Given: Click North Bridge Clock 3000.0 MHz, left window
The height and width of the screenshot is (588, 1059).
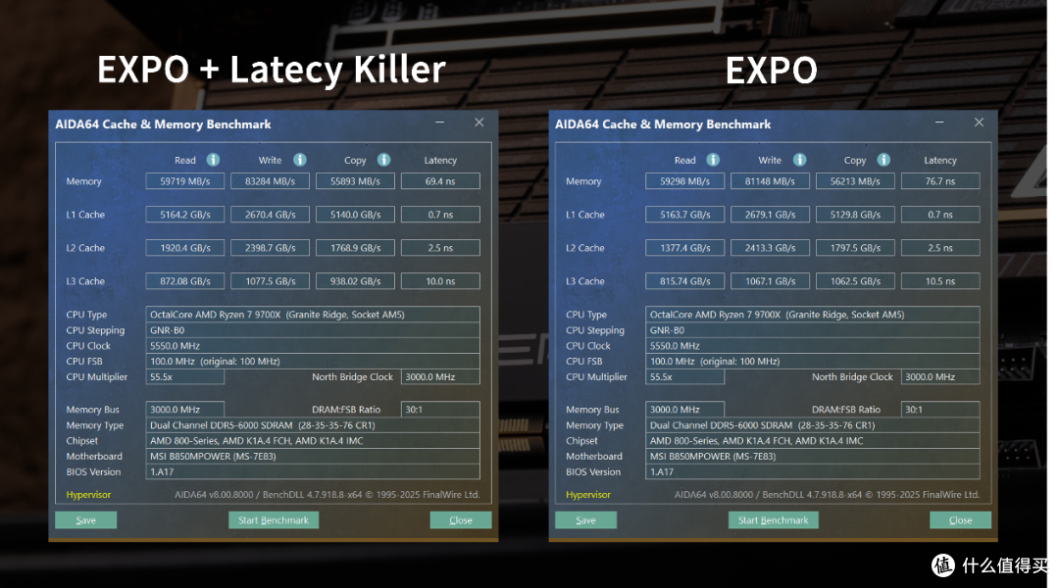Looking at the screenshot, I should pyautogui.click(x=440, y=376).
